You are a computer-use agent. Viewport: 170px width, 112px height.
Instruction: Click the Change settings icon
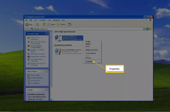(29, 63)
